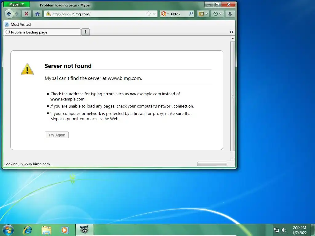
Task: Click status text Looking up www.bimg.com
Action: [28, 164]
